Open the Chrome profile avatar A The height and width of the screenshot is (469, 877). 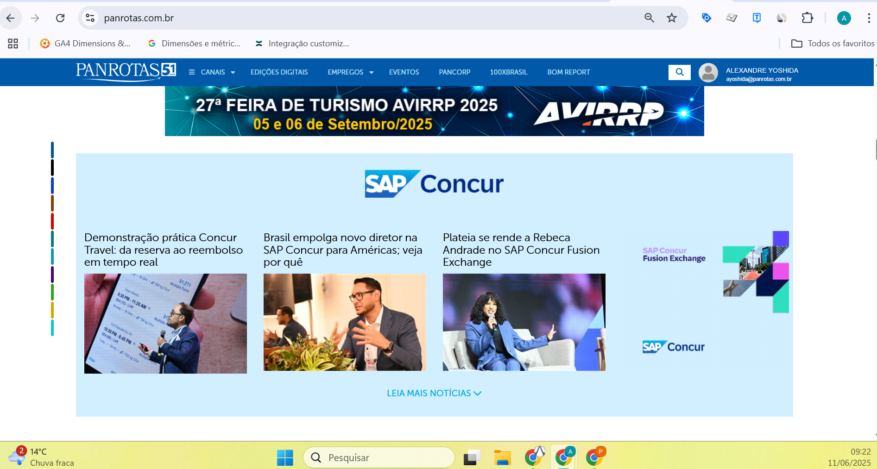click(x=844, y=18)
